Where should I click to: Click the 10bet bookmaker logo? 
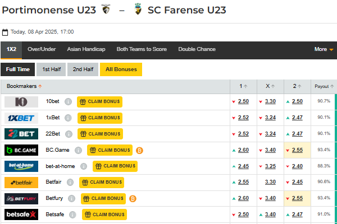click(21, 101)
